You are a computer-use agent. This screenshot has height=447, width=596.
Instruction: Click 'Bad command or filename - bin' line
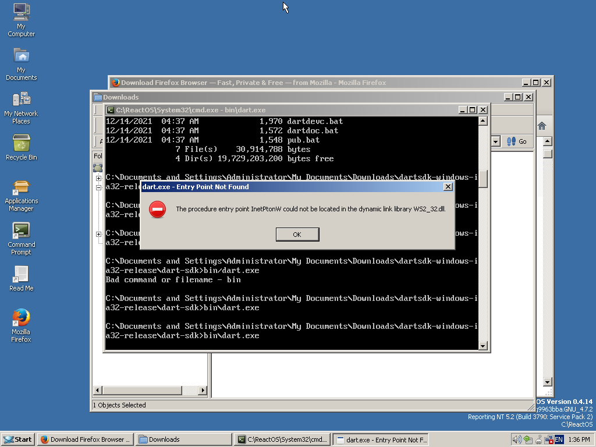click(173, 280)
